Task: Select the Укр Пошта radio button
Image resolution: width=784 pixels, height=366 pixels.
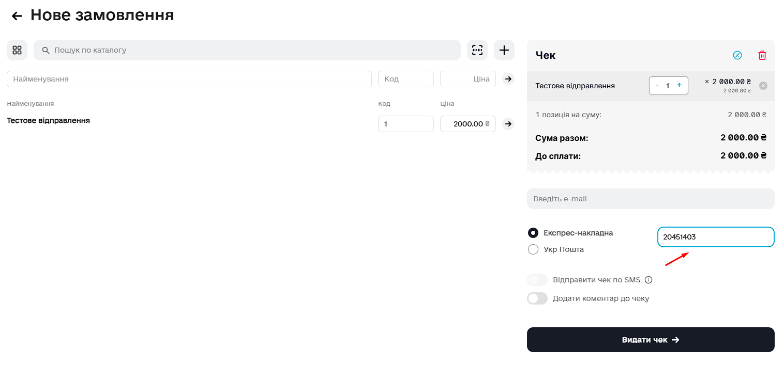Action: point(533,249)
